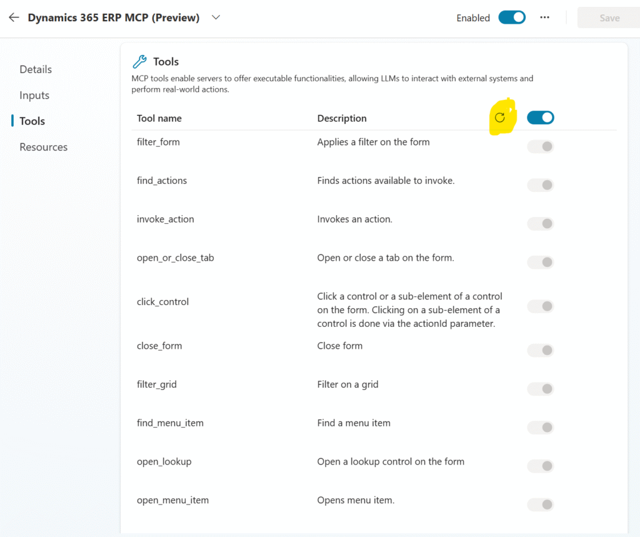Toggle all tools master switch
Image resolution: width=640 pixels, height=537 pixels.
click(541, 118)
